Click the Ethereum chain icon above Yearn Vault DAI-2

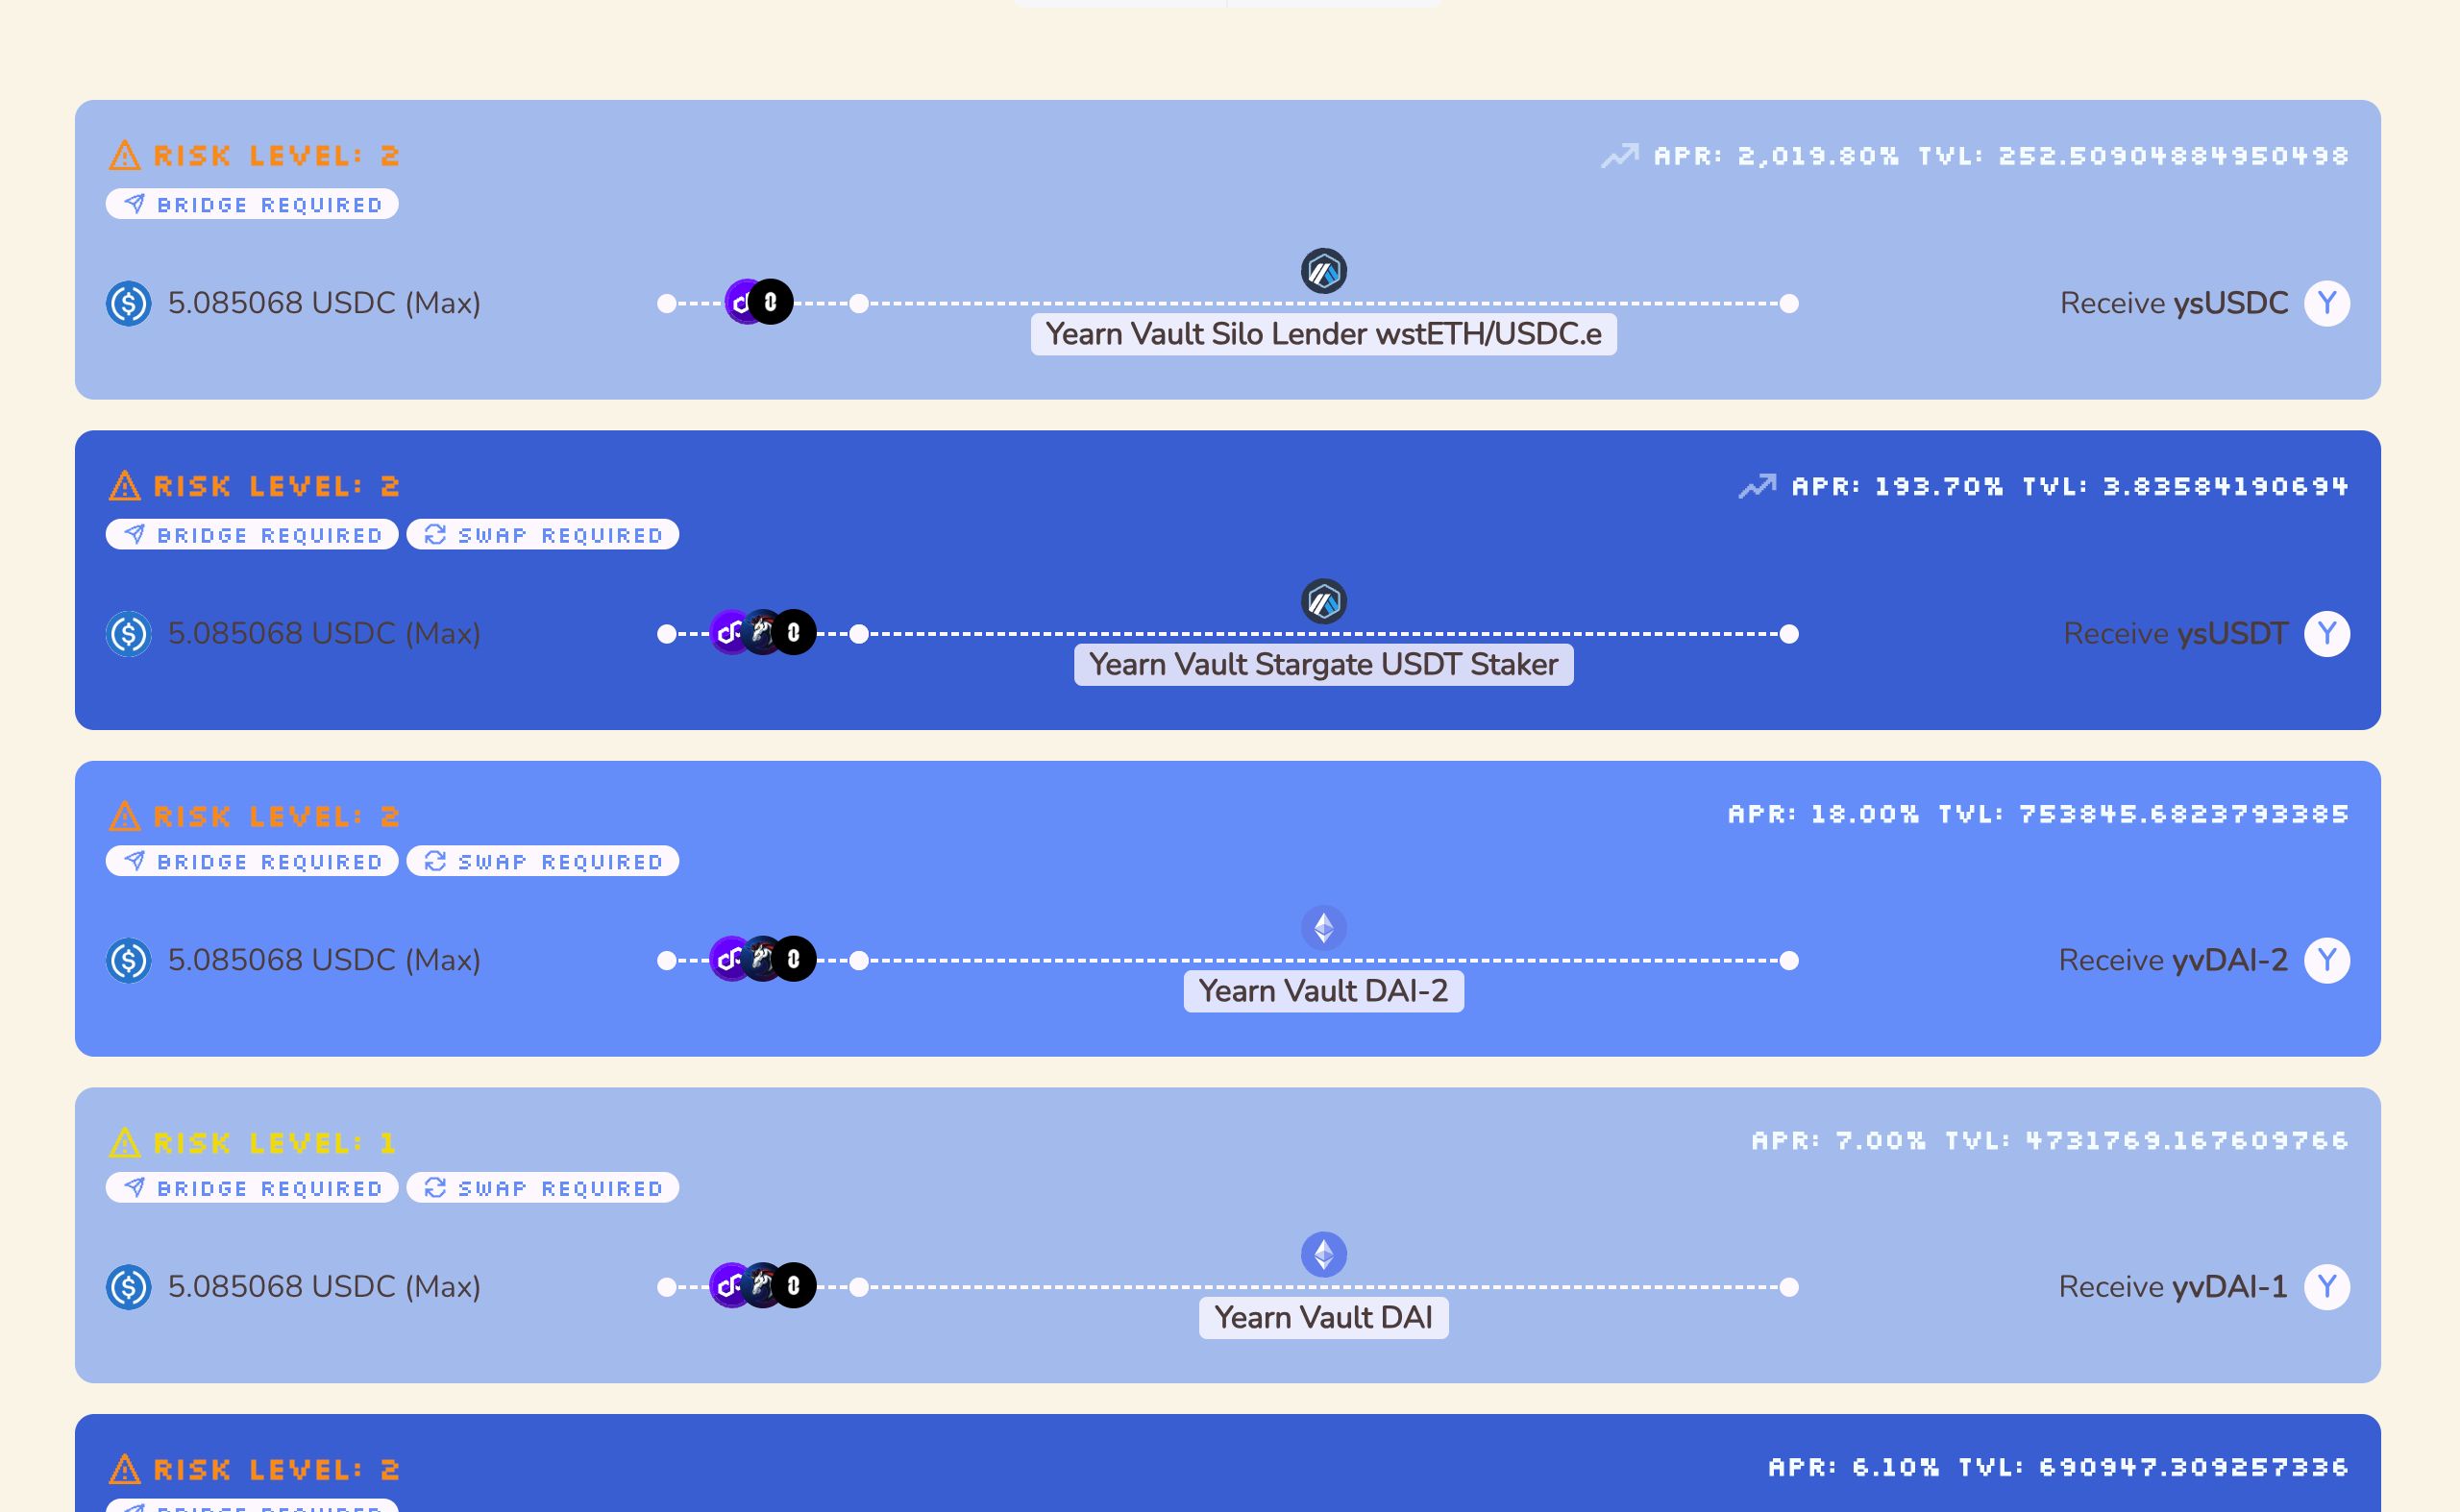point(1323,928)
